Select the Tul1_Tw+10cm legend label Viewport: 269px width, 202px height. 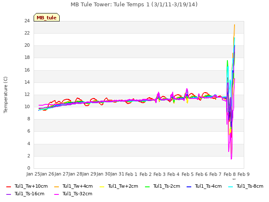[31, 186]
